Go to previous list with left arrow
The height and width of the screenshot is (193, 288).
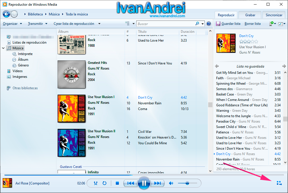pos(217,66)
